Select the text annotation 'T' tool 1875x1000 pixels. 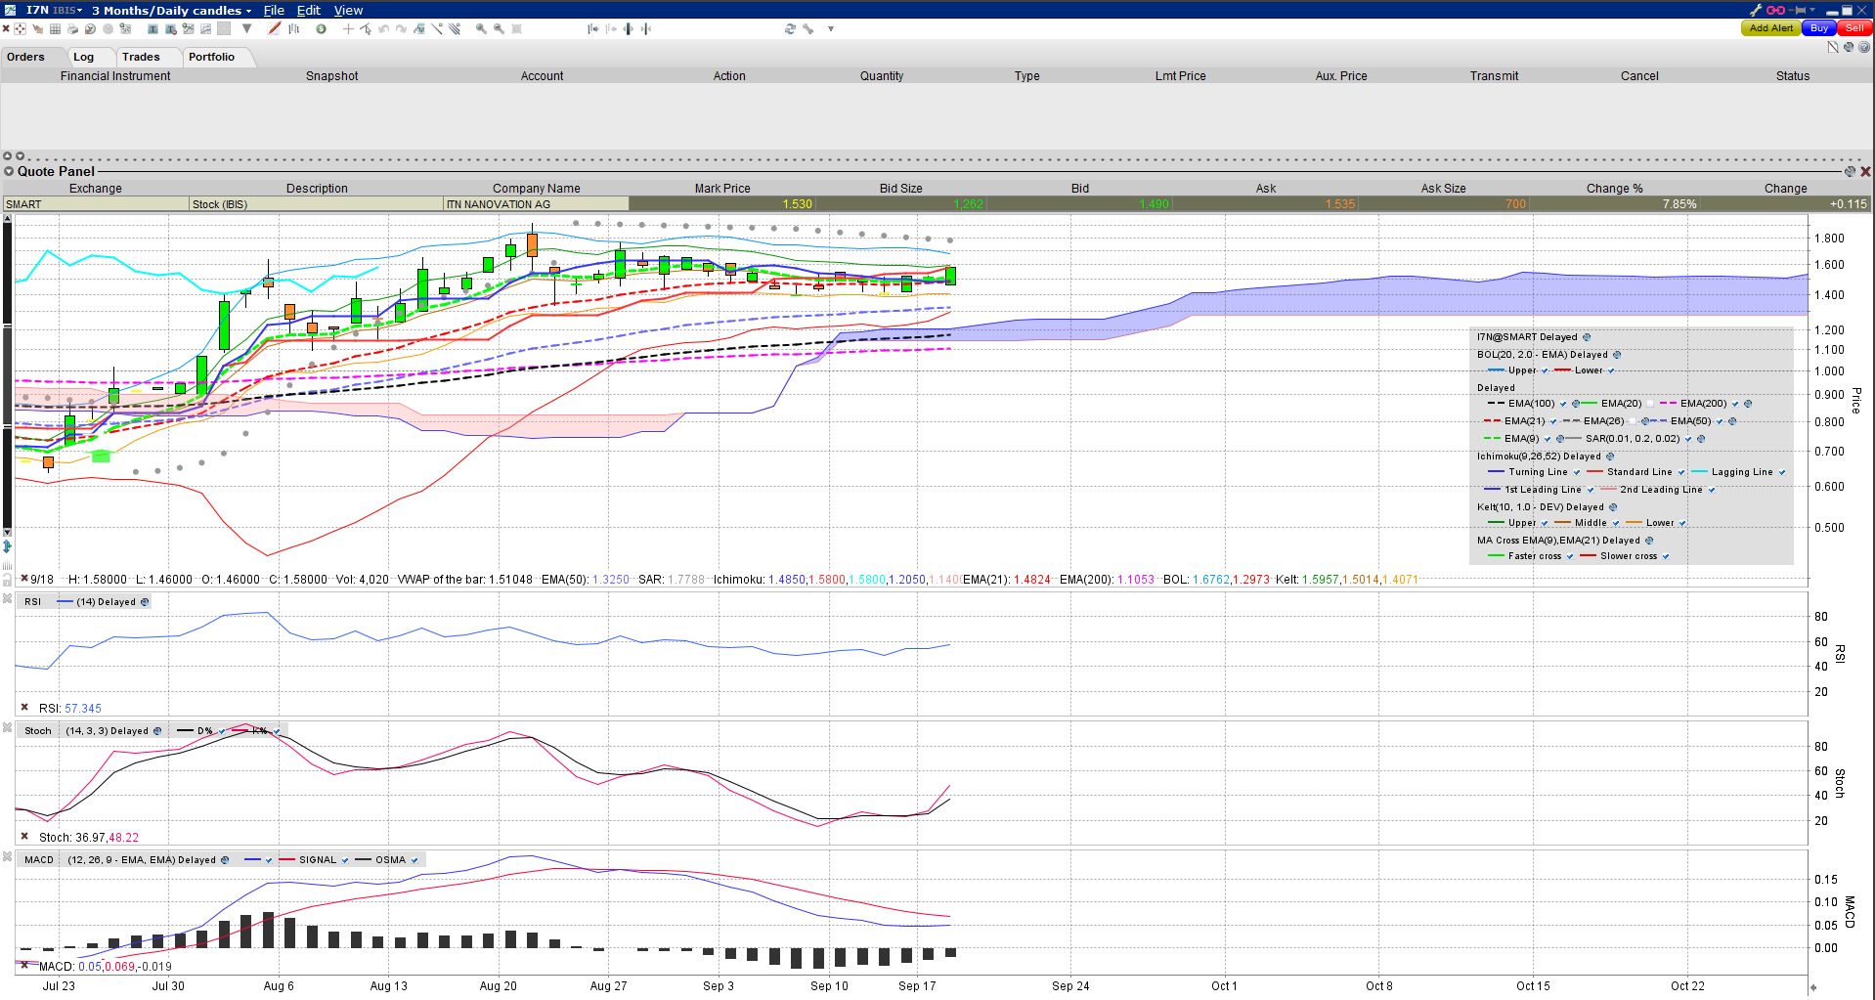click(153, 28)
